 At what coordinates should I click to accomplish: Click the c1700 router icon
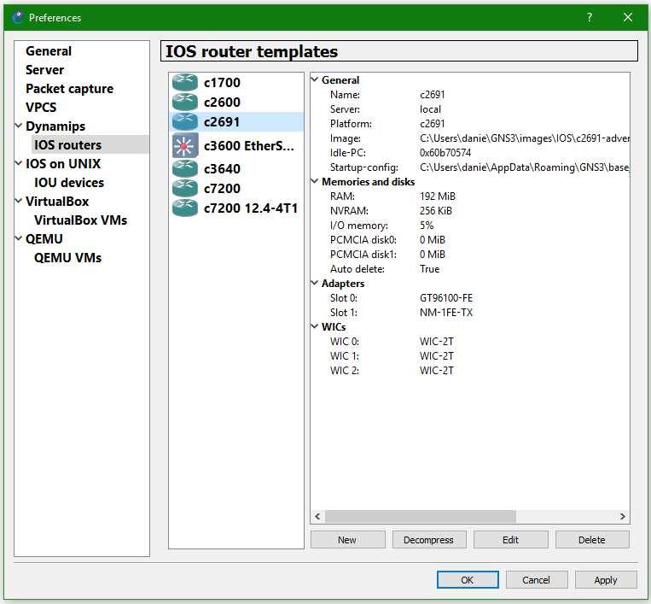(x=185, y=82)
